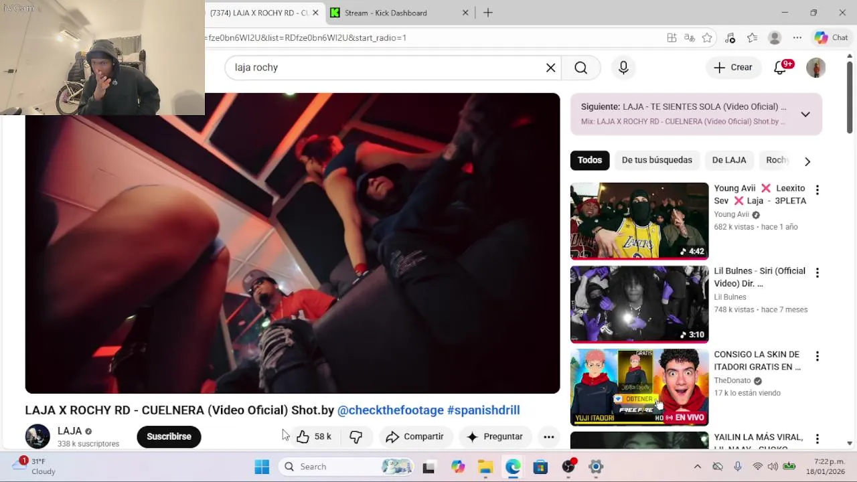857x482 pixels.
Task: Open Lil Bulnes Siri video thumbnail
Action: [639, 304]
